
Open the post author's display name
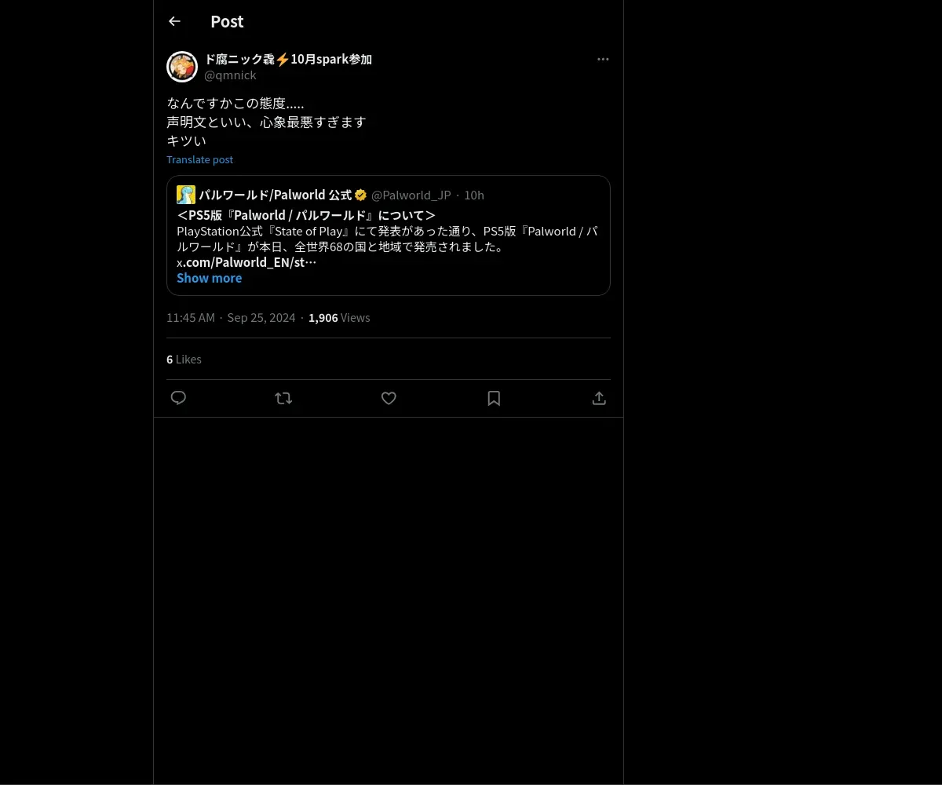[288, 59]
